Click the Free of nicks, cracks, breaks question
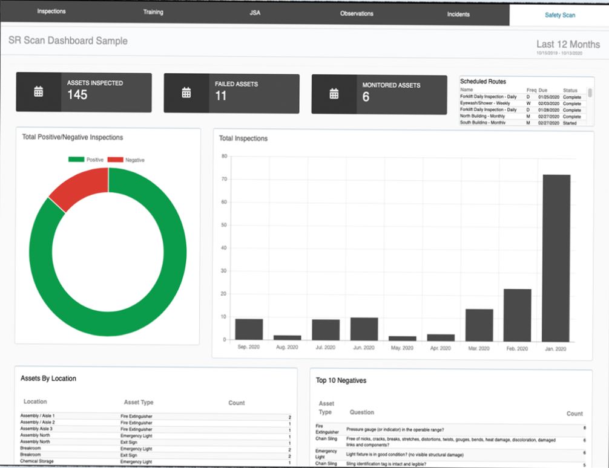 coord(451,442)
